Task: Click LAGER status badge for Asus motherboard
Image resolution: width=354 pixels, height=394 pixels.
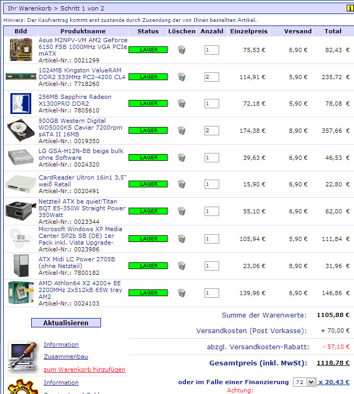Action: 148,50
